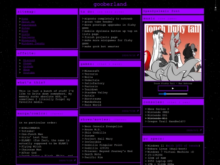Click "Rain World" in the games list

pyautogui.click(x=92, y=105)
